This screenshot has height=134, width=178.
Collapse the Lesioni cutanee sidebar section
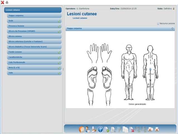[x=33, y=10]
